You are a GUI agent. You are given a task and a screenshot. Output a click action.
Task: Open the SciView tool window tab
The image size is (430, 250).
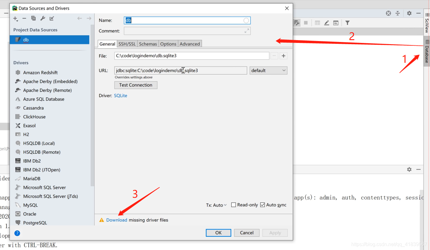(427, 23)
